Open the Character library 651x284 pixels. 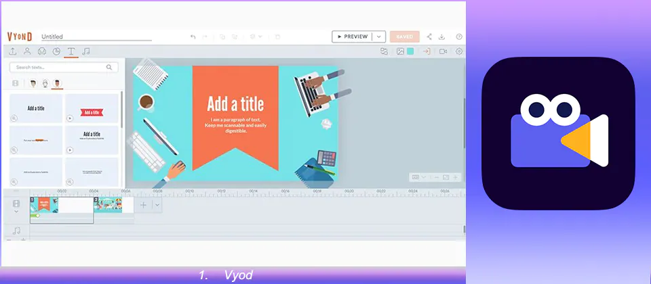[x=27, y=51]
